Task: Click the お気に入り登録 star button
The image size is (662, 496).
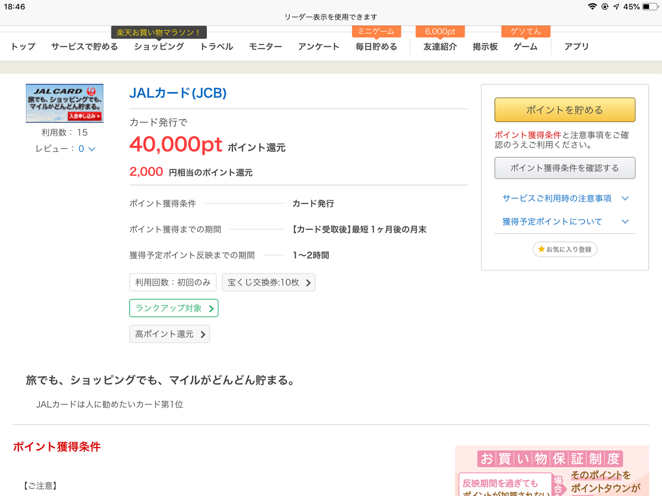Action: coord(564,249)
